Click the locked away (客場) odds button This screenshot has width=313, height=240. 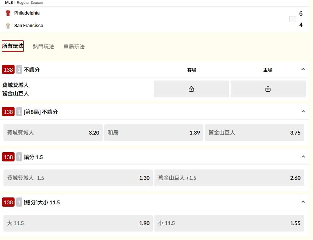tap(191, 89)
